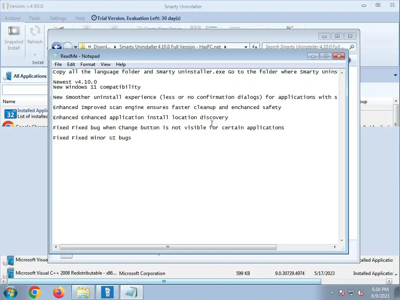Open Windows Explorer taskbar button
Image resolution: width=400 pixels, height=300 pixels.
tap(83, 292)
